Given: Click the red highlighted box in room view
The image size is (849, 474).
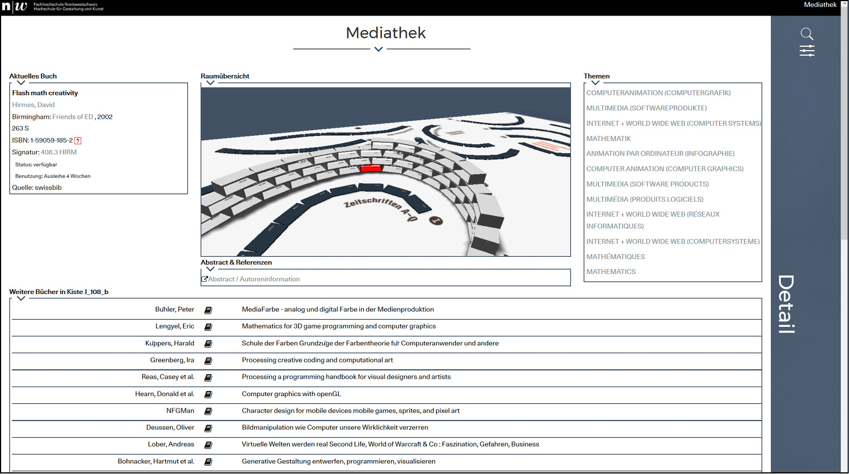Looking at the screenshot, I should tap(371, 168).
